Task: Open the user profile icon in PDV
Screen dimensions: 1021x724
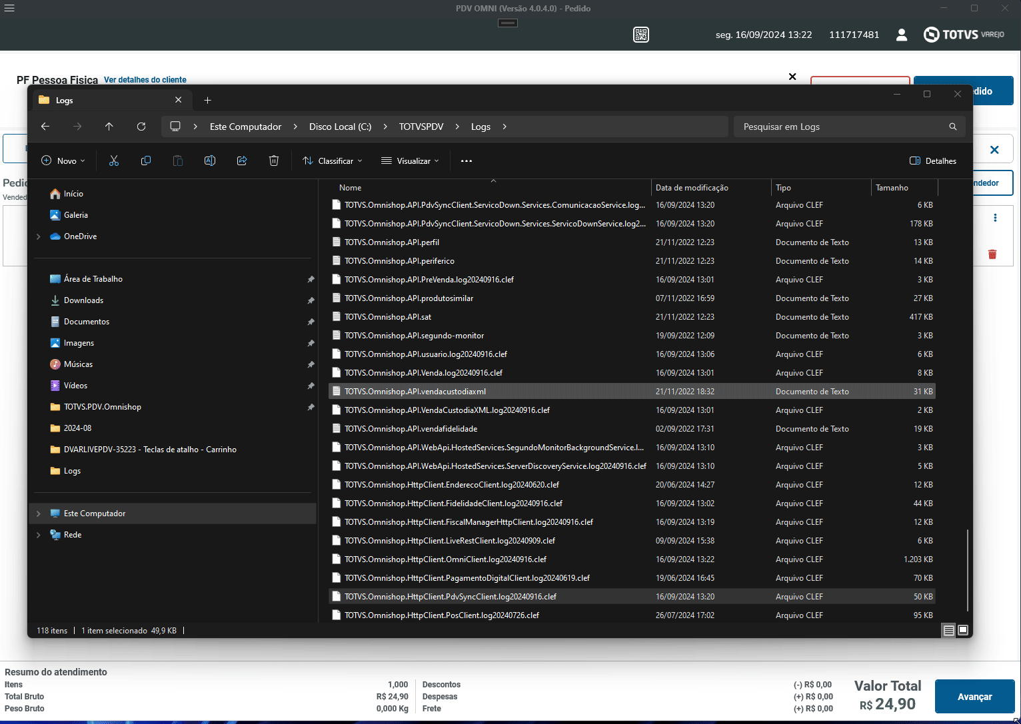Action: click(x=902, y=35)
